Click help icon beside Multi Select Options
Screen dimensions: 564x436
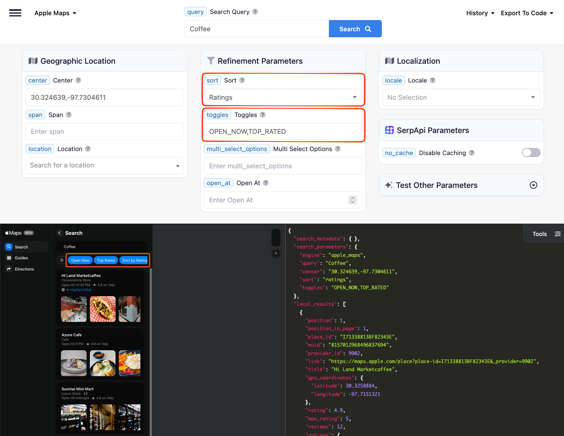[338, 149]
